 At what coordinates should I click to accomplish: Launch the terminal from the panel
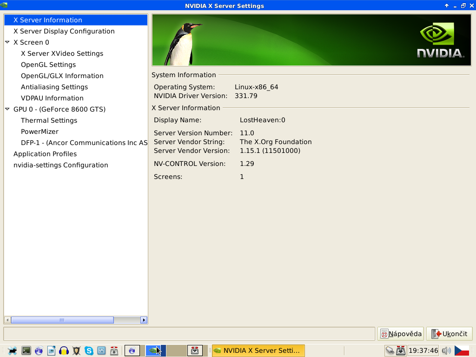[x=26, y=350]
